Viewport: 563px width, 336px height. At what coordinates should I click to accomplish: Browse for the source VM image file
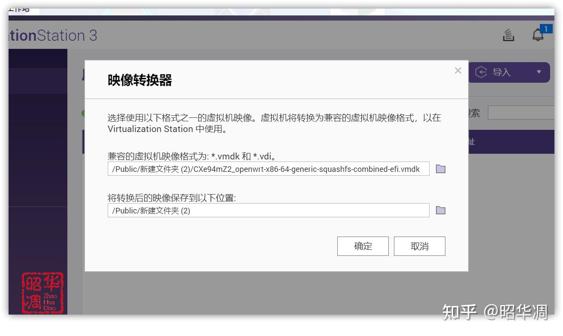[x=441, y=169]
